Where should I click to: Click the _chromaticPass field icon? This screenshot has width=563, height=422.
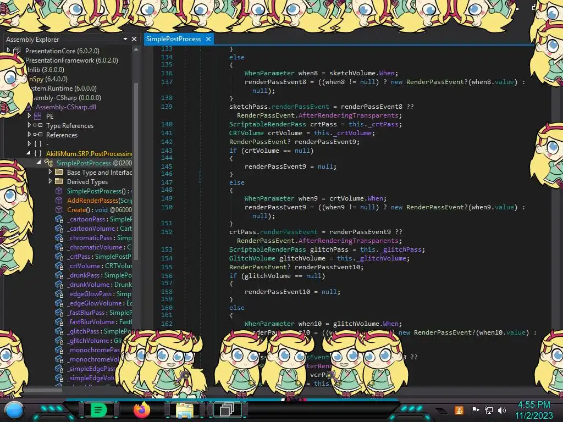coord(59,237)
